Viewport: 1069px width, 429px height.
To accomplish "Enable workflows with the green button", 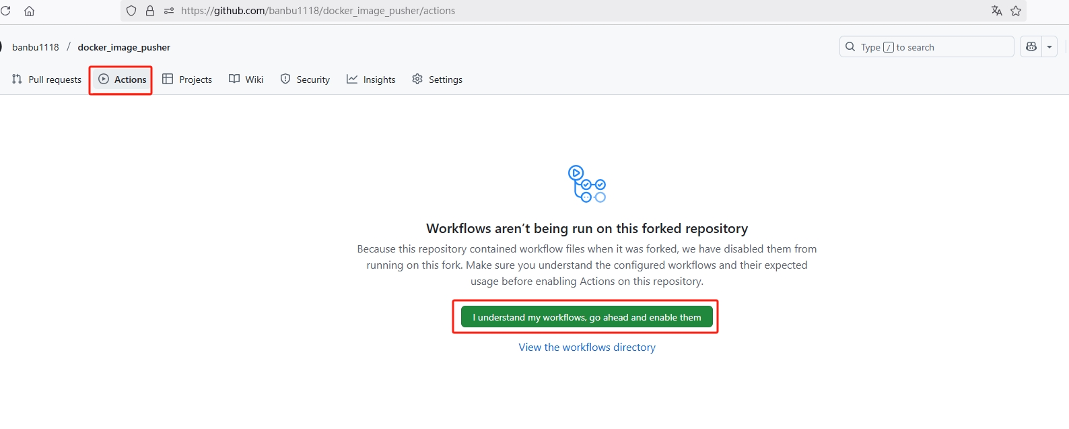I will pyautogui.click(x=586, y=317).
